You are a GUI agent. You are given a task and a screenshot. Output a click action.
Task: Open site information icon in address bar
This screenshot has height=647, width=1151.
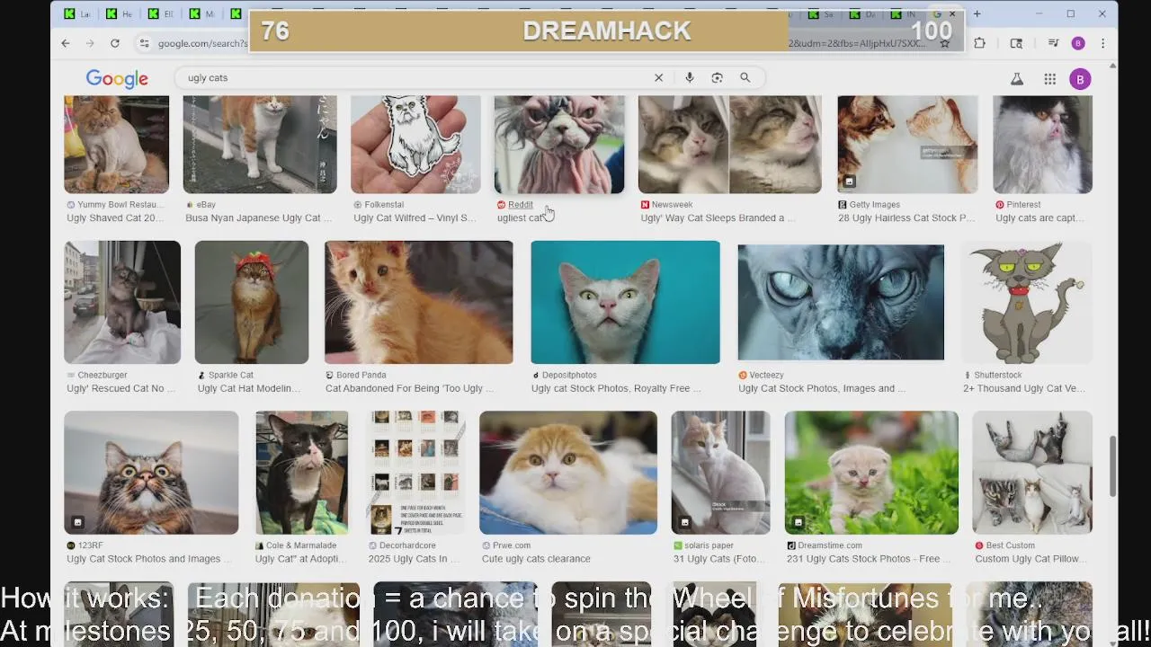pyautogui.click(x=144, y=43)
